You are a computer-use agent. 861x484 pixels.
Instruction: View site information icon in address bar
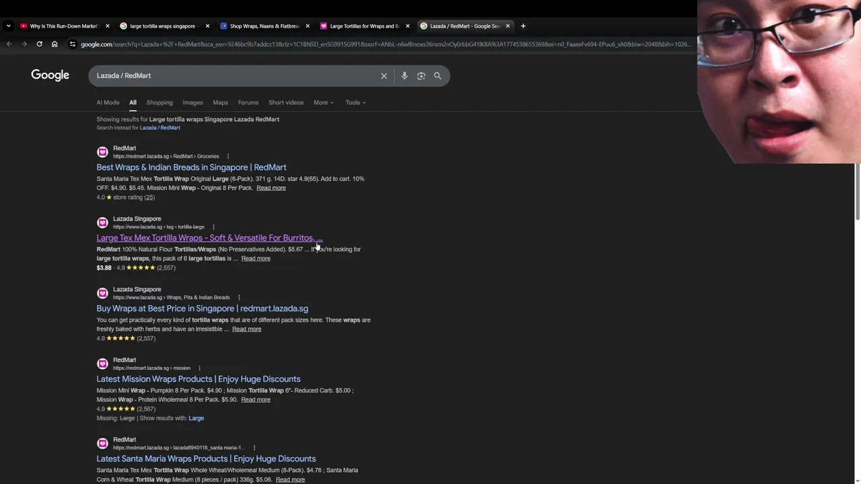(73, 44)
